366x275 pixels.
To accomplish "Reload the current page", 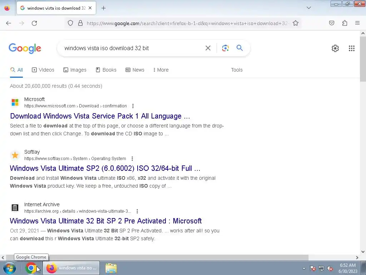I will click(34, 23).
